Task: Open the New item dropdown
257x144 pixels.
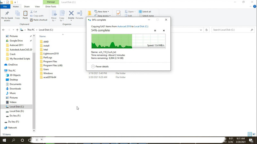Action: (102, 12)
